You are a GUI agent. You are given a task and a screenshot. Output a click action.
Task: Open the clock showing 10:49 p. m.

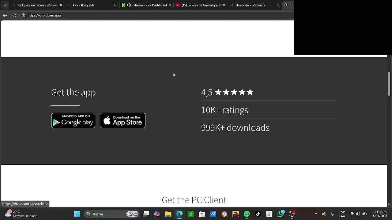click(379, 214)
